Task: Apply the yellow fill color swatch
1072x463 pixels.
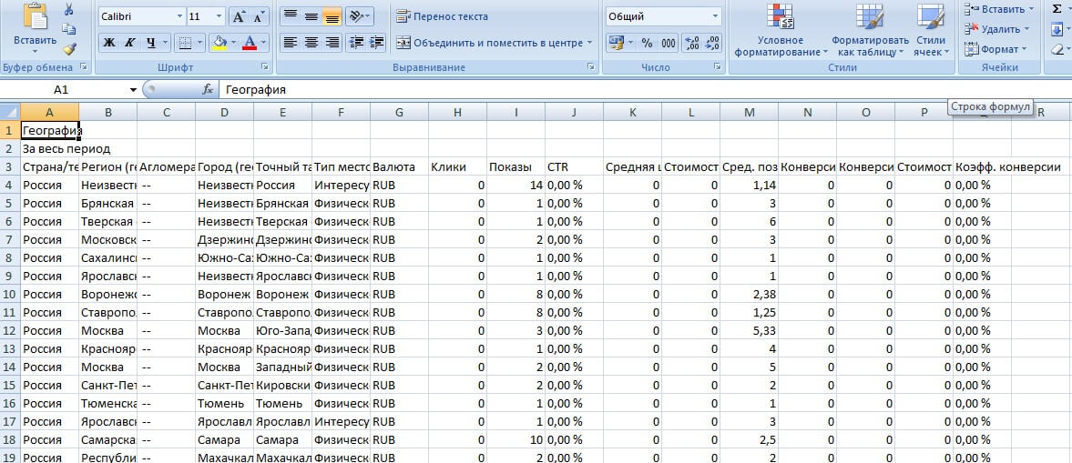Action: coord(218,43)
